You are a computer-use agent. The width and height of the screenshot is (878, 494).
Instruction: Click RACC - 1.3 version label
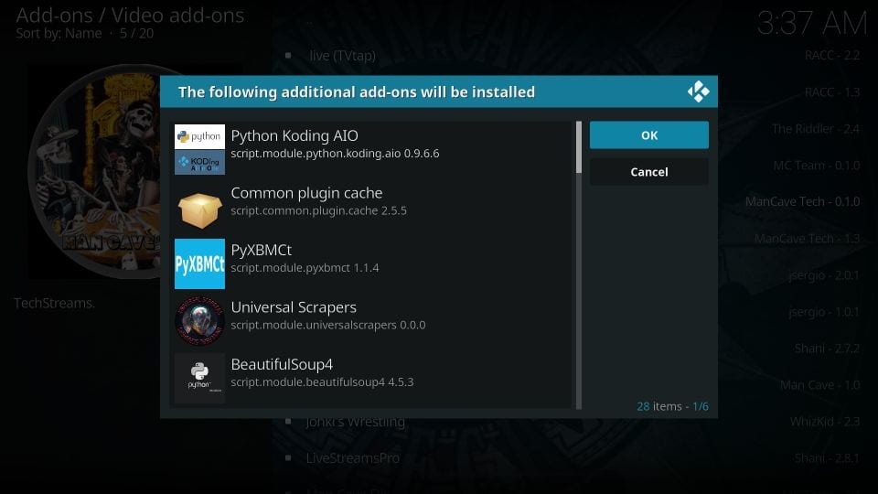(x=832, y=92)
